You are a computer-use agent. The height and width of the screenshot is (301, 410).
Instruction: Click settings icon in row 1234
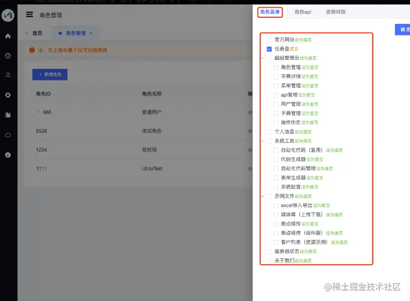[250, 150]
